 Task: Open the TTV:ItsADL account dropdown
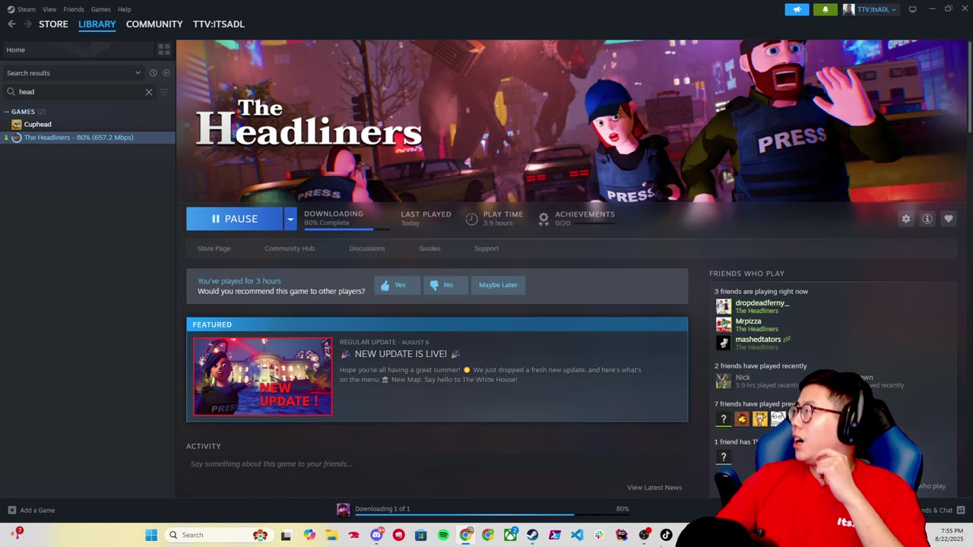tap(871, 9)
